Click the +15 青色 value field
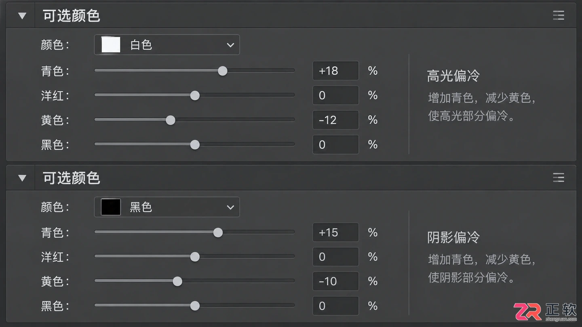 335,233
